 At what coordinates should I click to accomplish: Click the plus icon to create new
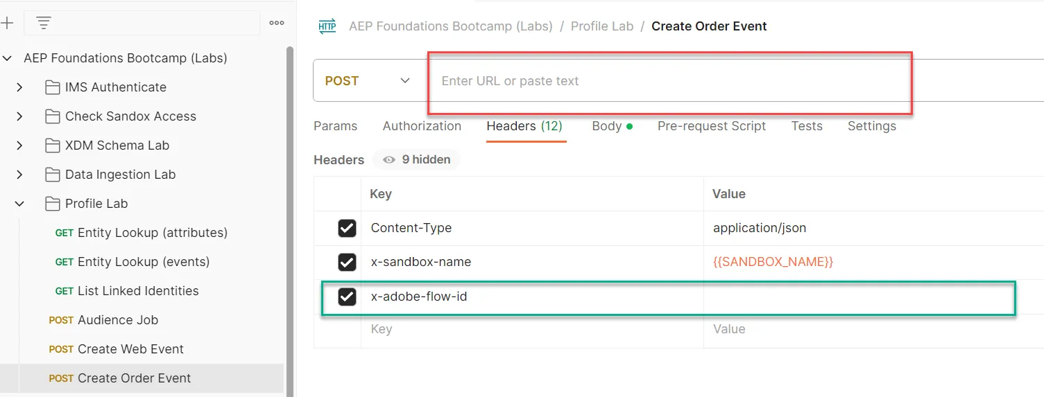pyautogui.click(x=7, y=23)
